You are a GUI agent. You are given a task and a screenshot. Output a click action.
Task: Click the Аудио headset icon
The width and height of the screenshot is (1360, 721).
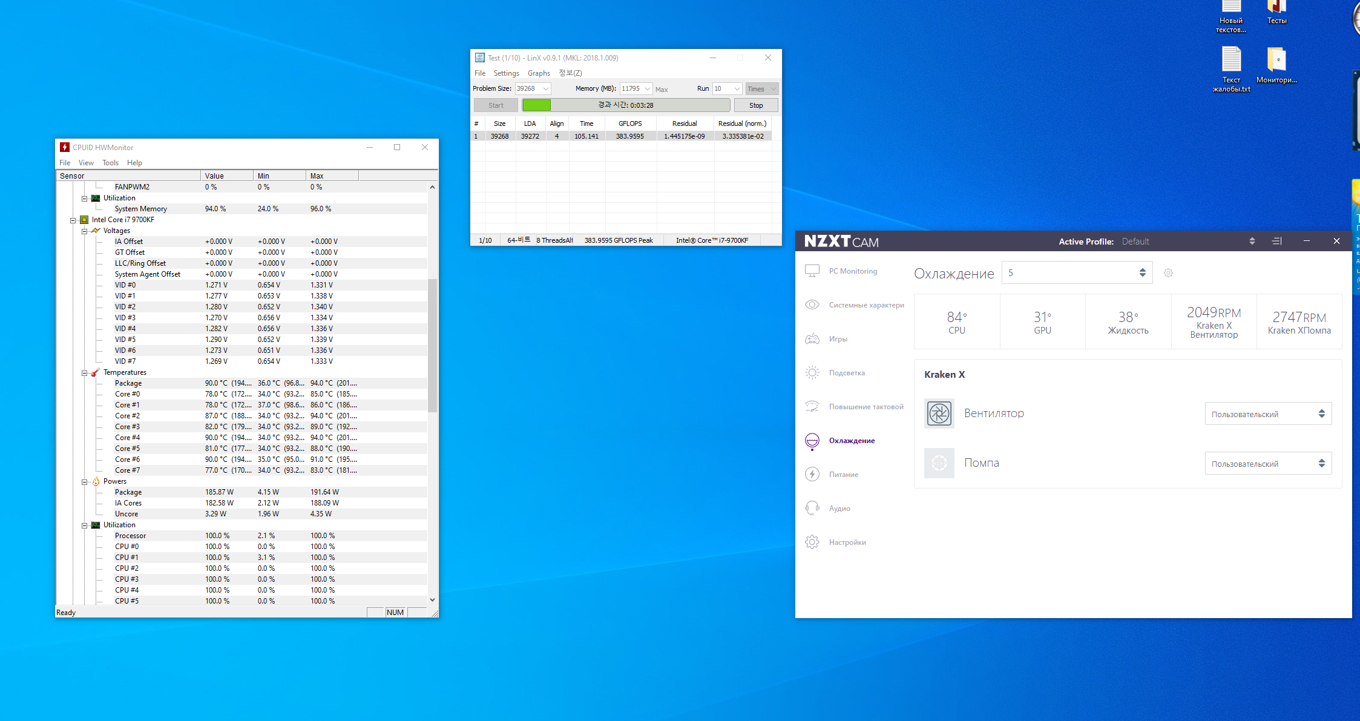coord(812,508)
